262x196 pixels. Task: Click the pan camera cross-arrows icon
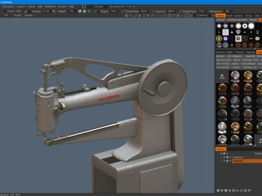coord(148,16)
